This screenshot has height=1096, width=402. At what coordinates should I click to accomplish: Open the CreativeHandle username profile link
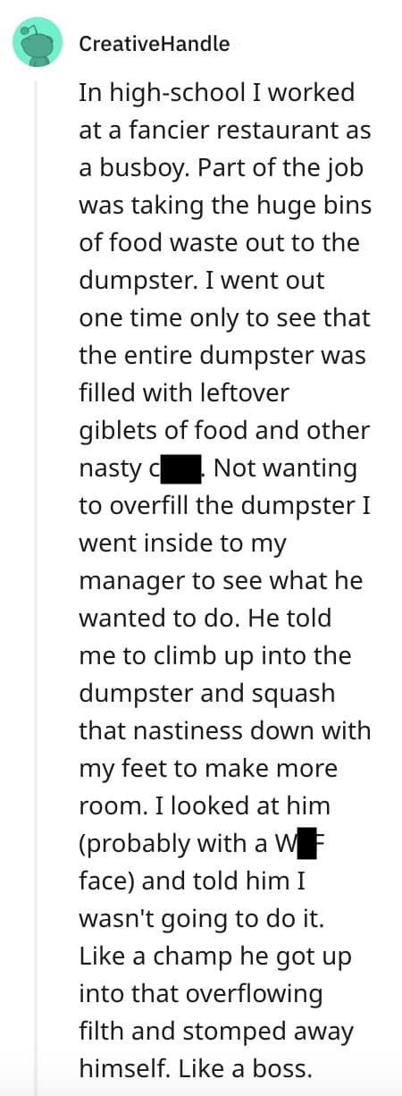(x=155, y=43)
